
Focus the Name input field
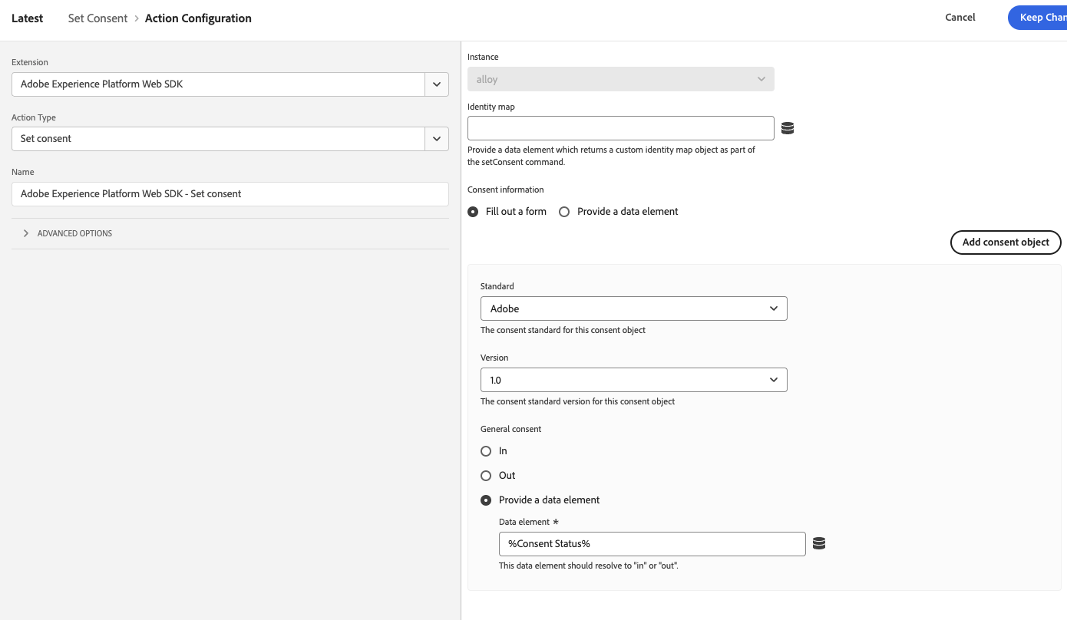(230, 194)
